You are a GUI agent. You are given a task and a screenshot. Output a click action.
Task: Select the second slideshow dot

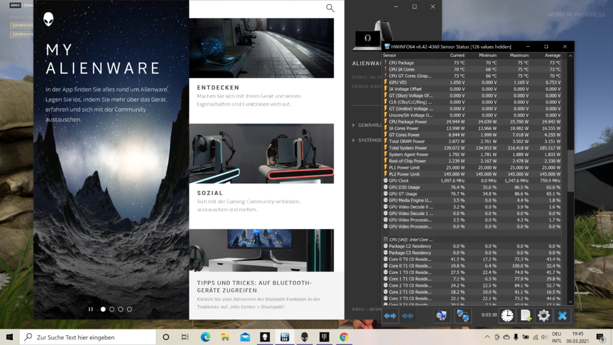tap(112, 309)
